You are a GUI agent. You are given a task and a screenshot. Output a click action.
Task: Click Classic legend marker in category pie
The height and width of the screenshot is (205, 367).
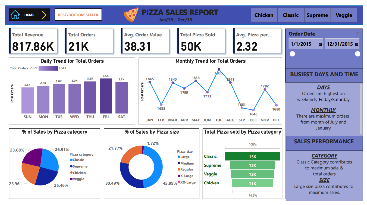[x=71, y=160]
